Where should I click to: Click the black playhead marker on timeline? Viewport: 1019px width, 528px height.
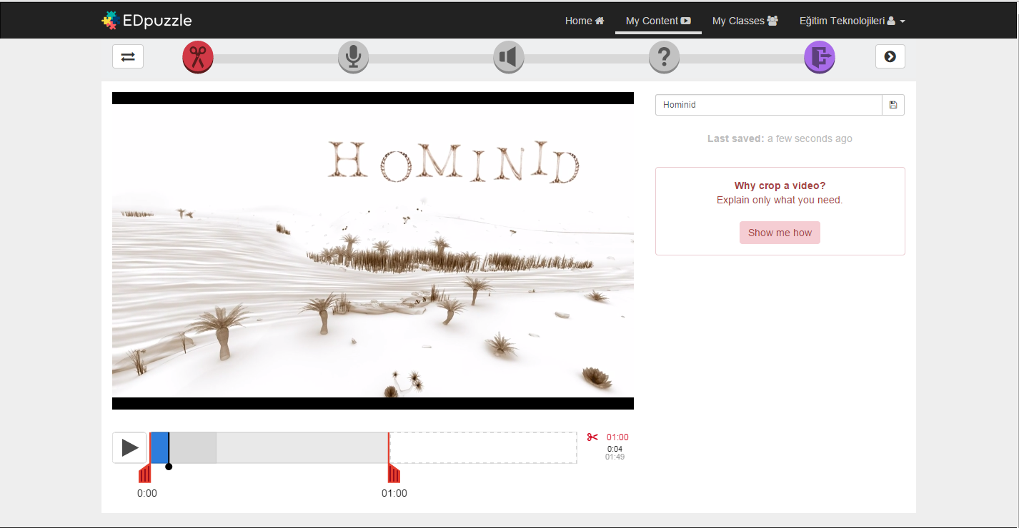pos(169,467)
